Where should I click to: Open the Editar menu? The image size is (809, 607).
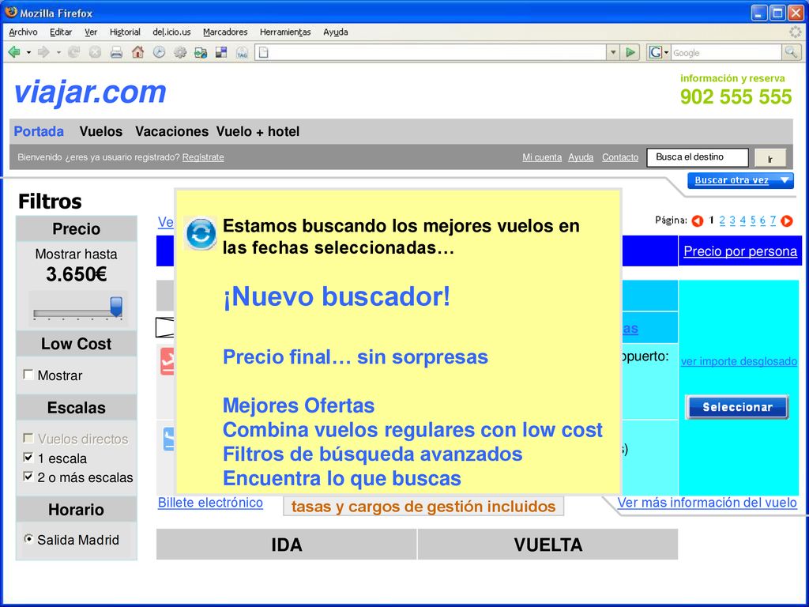pyautogui.click(x=61, y=32)
